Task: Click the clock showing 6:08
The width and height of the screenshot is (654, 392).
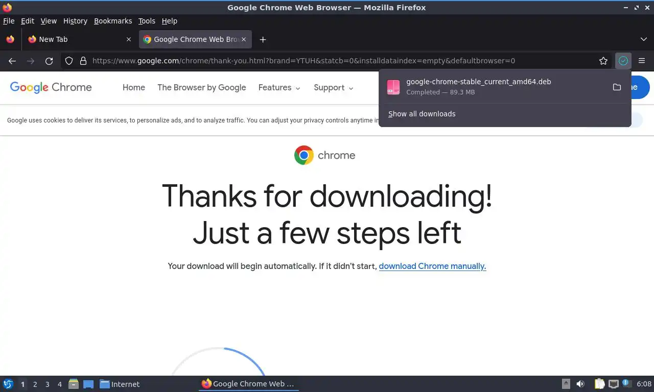Action: [x=644, y=384]
